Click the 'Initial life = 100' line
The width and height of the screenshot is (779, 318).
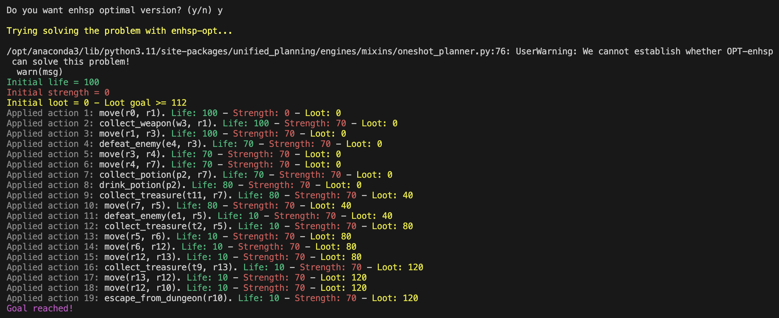click(x=53, y=82)
